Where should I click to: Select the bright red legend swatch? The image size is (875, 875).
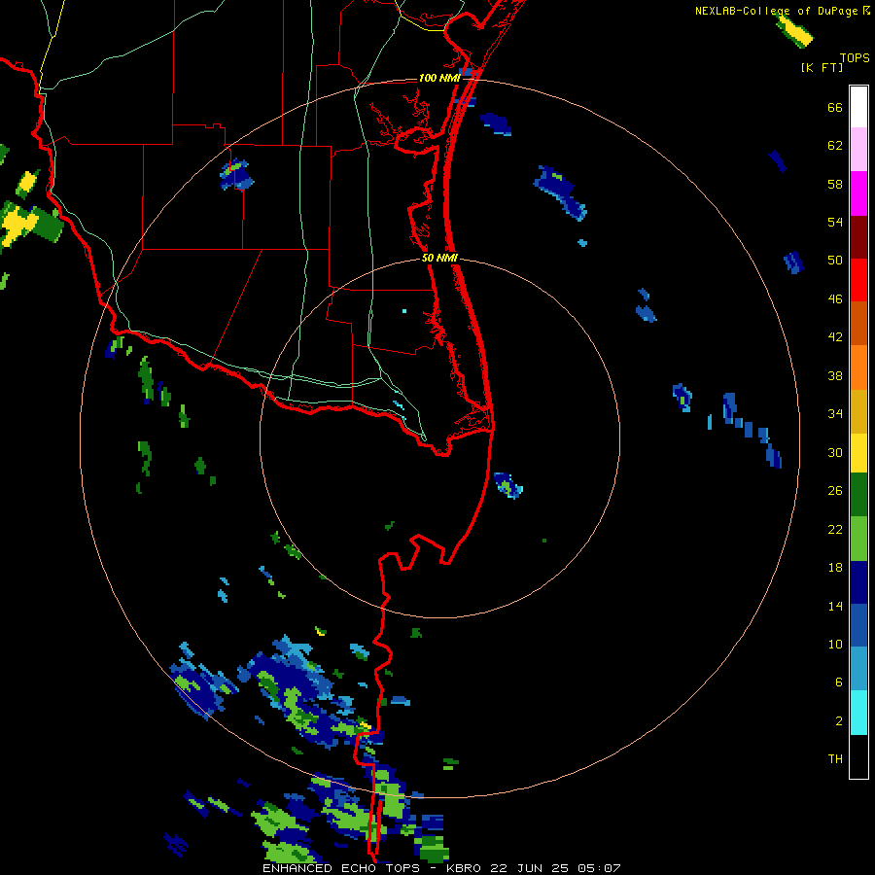pyautogui.click(x=858, y=280)
